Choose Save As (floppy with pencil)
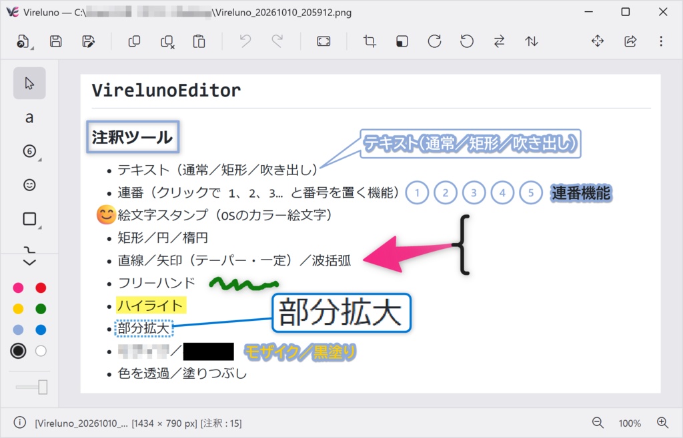Image resolution: width=683 pixels, height=438 pixels. [89, 41]
